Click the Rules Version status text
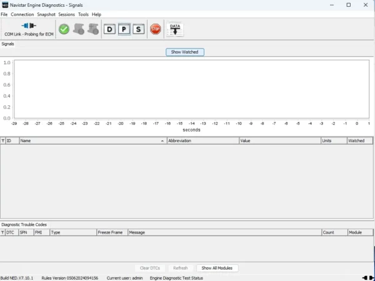The height and width of the screenshot is (281, 375). pyautogui.click(x=70, y=278)
